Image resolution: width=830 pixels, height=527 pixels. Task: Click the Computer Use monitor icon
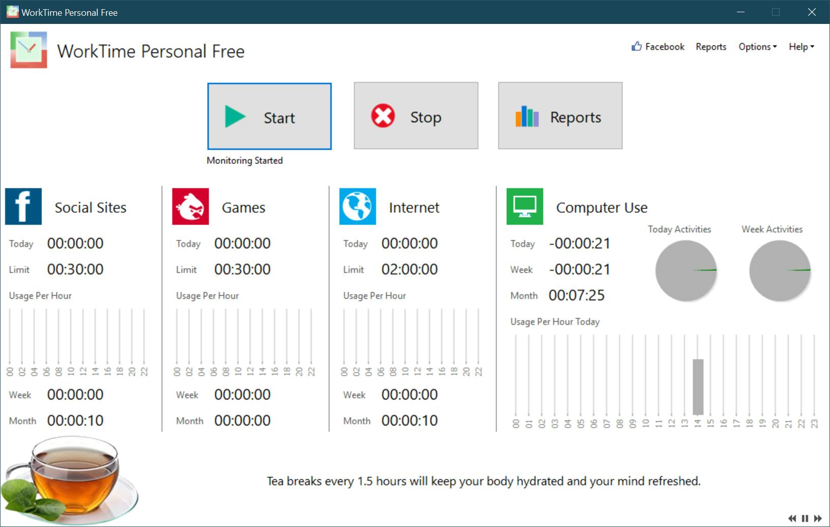click(x=525, y=207)
